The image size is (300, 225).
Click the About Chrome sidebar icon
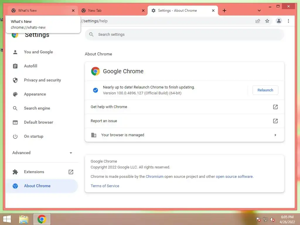pos(15,186)
